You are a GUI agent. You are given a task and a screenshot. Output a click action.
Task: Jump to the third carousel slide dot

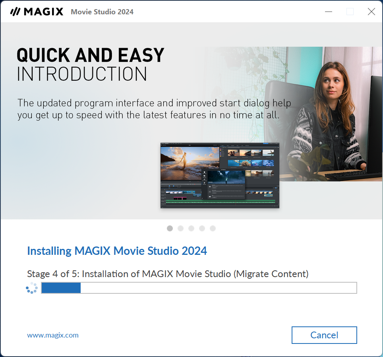click(x=191, y=228)
